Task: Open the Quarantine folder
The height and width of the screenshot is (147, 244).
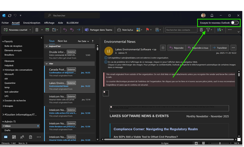Action: (10, 83)
